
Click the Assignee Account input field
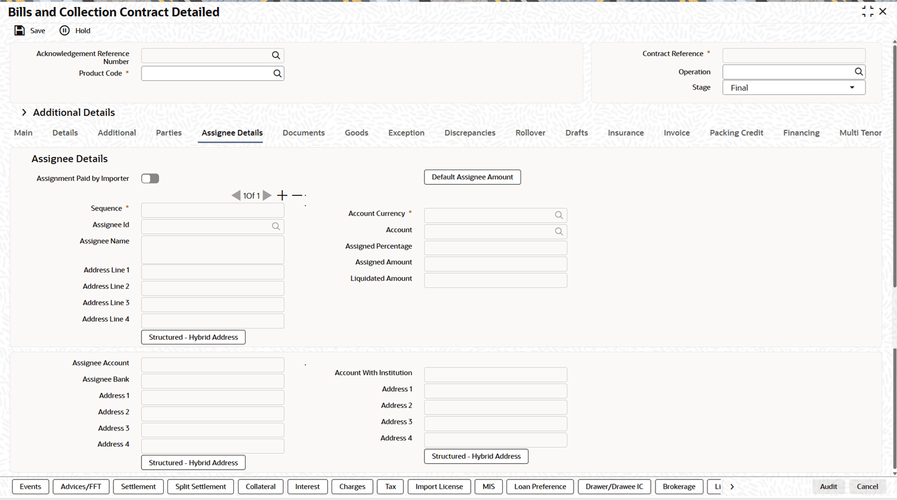pos(213,365)
